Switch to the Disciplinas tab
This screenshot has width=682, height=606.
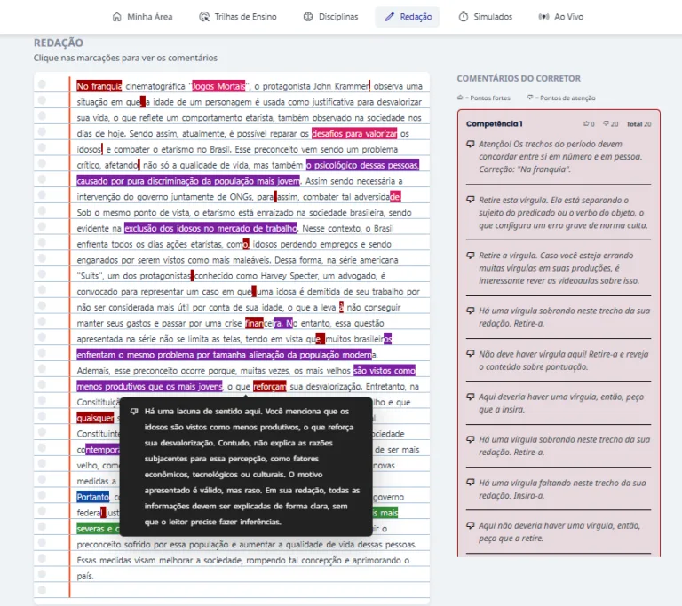pyautogui.click(x=330, y=17)
